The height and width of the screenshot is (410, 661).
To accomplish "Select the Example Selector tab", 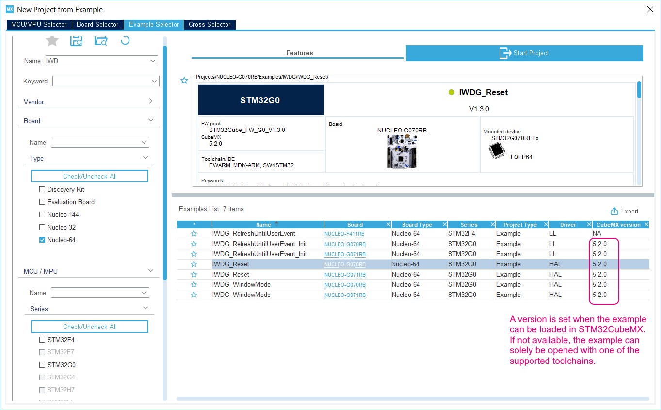I will pyautogui.click(x=154, y=24).
